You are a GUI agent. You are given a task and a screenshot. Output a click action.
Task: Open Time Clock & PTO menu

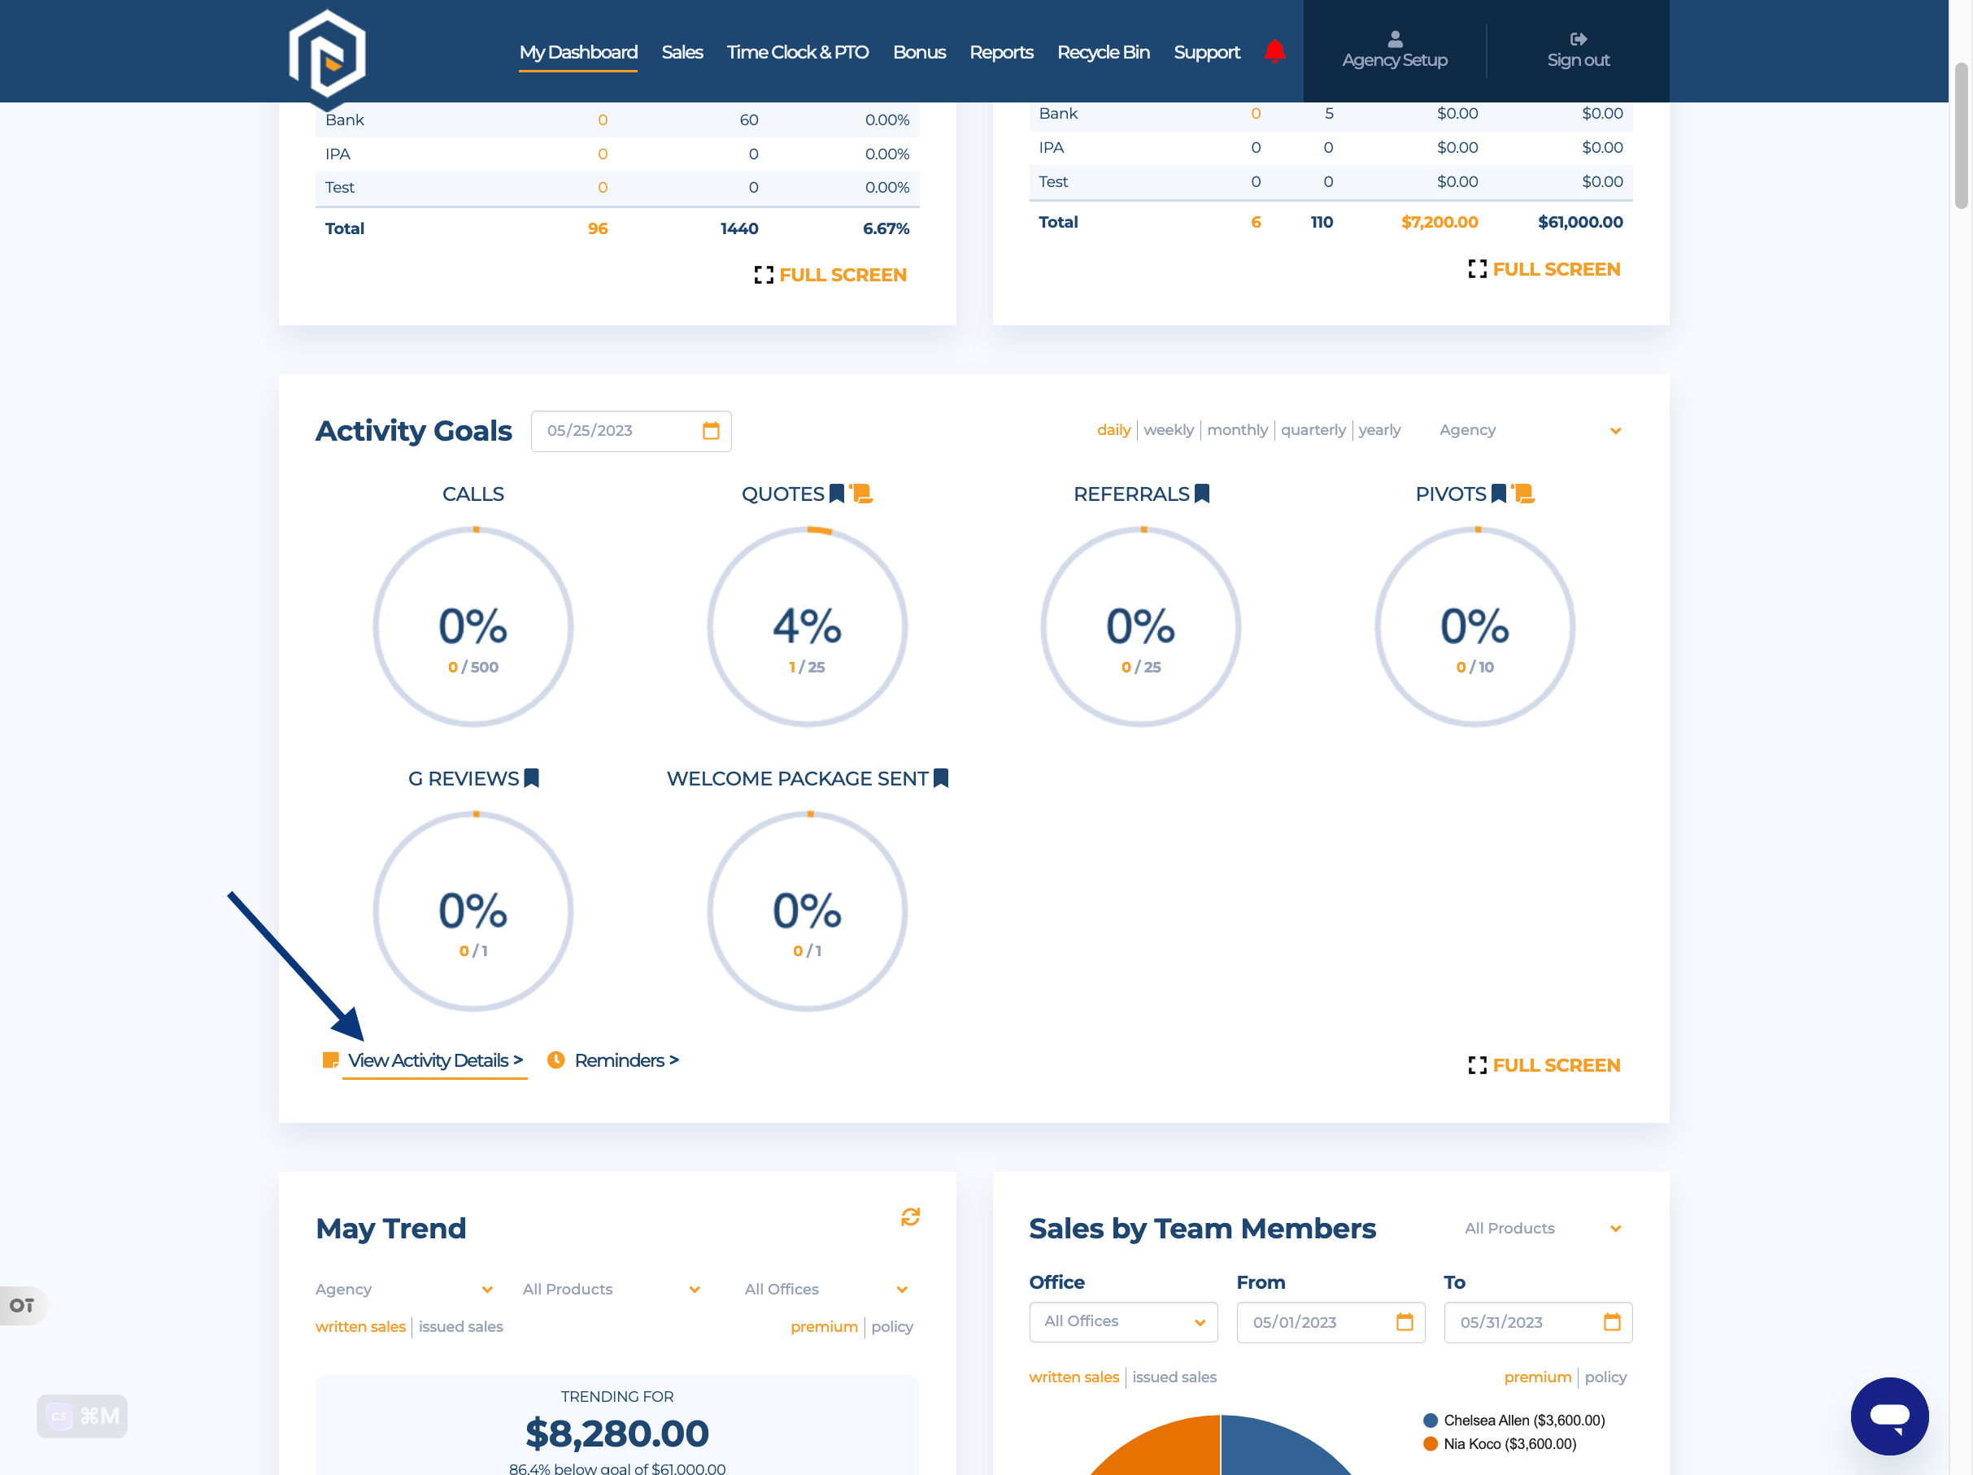(x=797, y=52)
